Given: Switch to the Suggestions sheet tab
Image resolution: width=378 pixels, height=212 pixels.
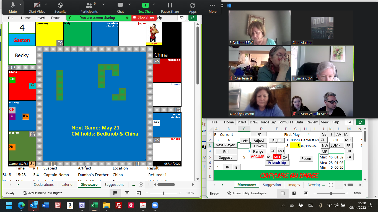Looking at the screenshot, I should coord(114,185).
